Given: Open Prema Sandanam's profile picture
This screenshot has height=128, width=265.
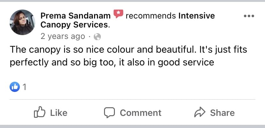Looking at the screenshot, I should pos(23,22).
